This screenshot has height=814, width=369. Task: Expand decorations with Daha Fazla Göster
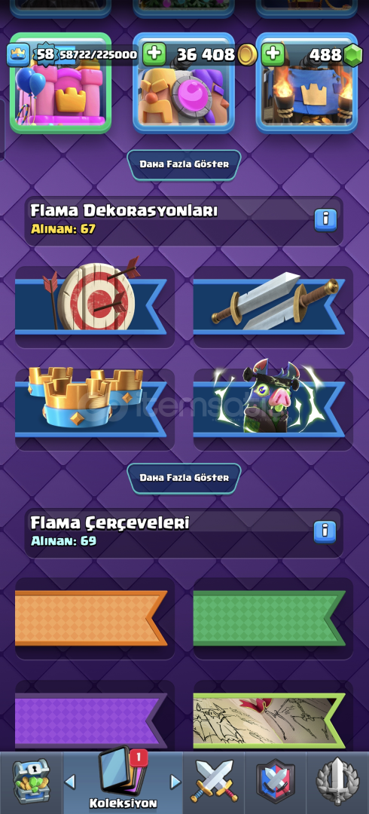(184, 478)
